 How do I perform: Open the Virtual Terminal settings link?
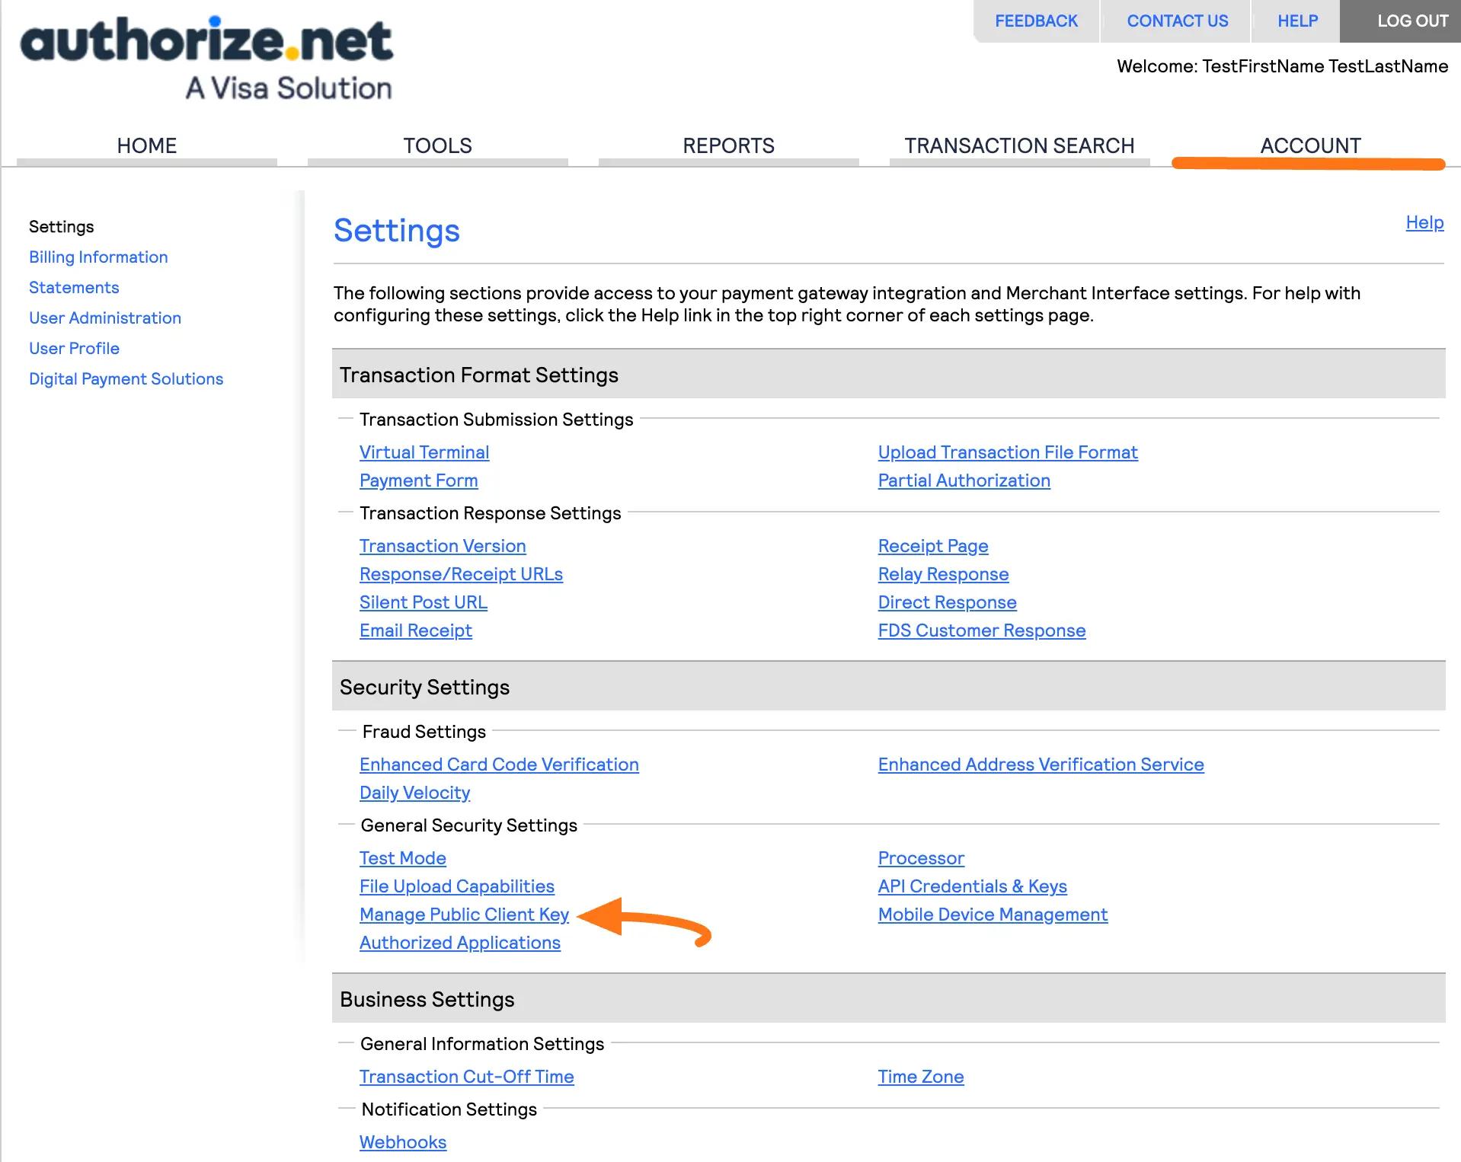coord(424,452)
